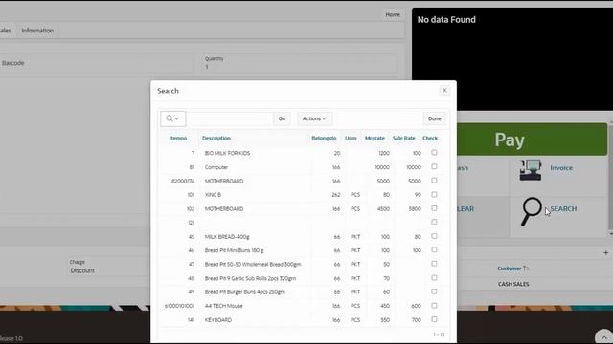
Task: Check the box for item 82000174 MOTHERBOARD
Action: [434, 181]
